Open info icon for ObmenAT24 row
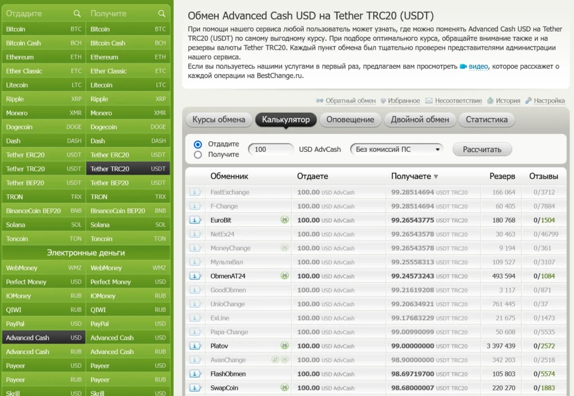 point(195,276)
